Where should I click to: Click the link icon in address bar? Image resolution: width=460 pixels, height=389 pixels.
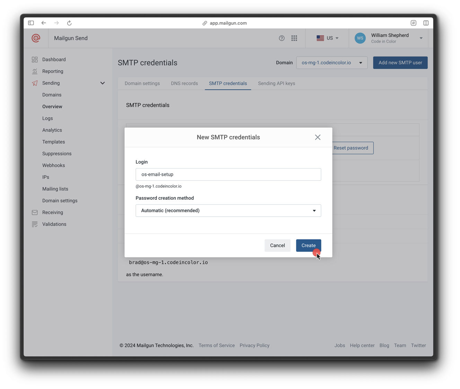click(x=205, y=23)
